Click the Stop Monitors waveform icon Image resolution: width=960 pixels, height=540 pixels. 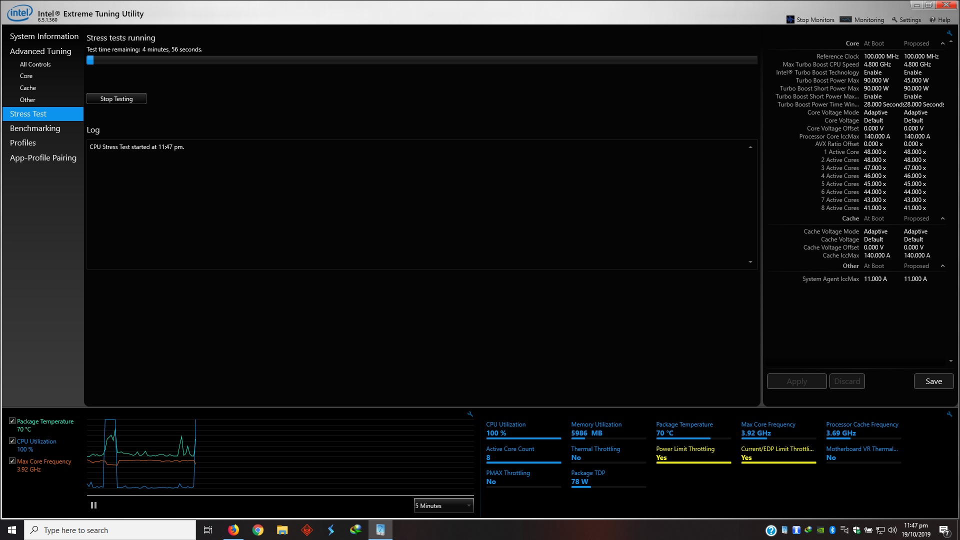pyautogui.click(x=790, y=19)
